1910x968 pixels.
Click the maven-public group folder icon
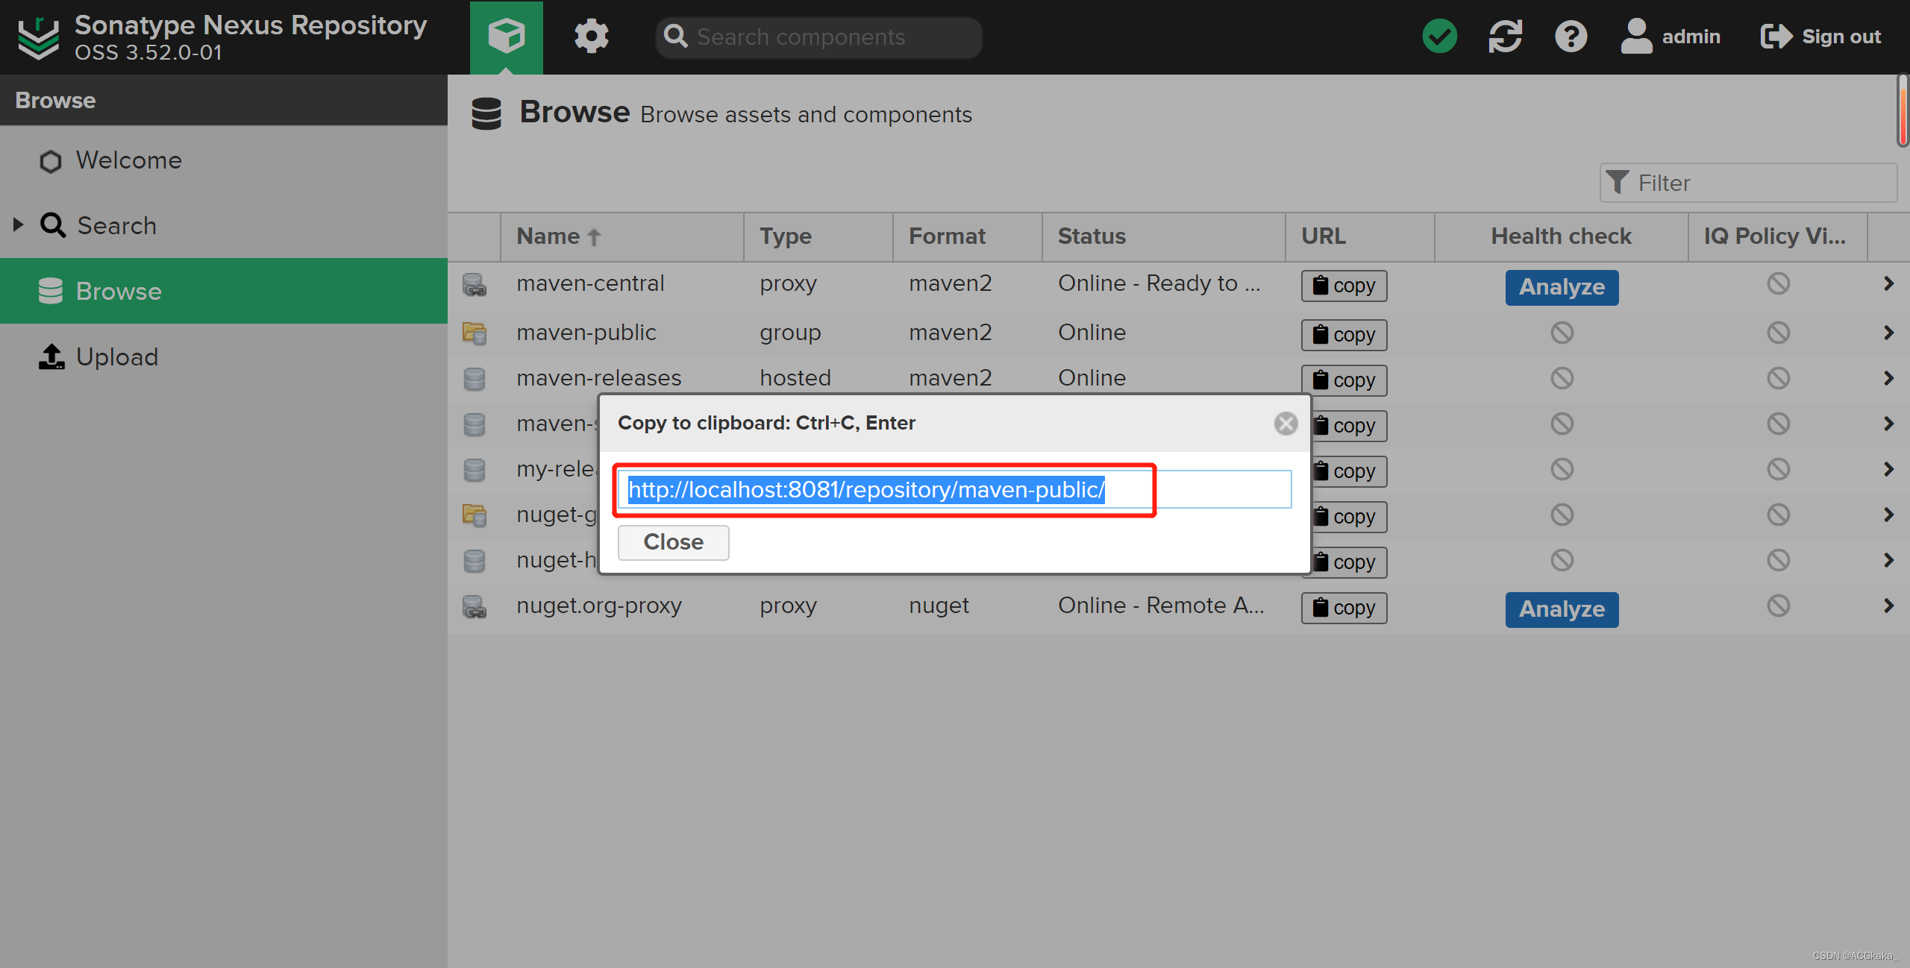click(475, 333)
